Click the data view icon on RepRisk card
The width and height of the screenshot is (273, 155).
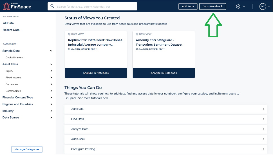point(69,34)
